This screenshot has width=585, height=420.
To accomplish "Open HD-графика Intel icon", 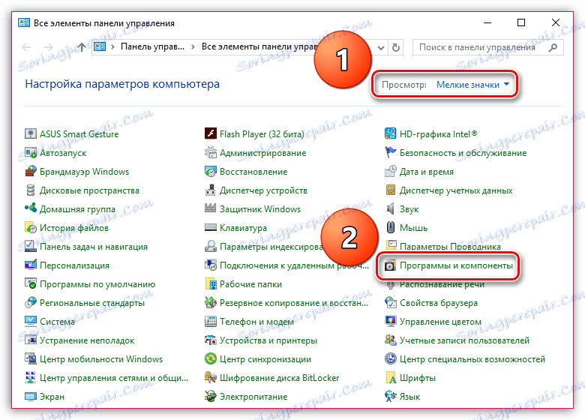I will point(390,134).
